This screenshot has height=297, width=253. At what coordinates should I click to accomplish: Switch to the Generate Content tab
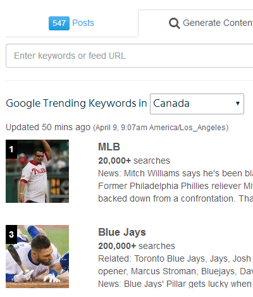pos(211,23)
